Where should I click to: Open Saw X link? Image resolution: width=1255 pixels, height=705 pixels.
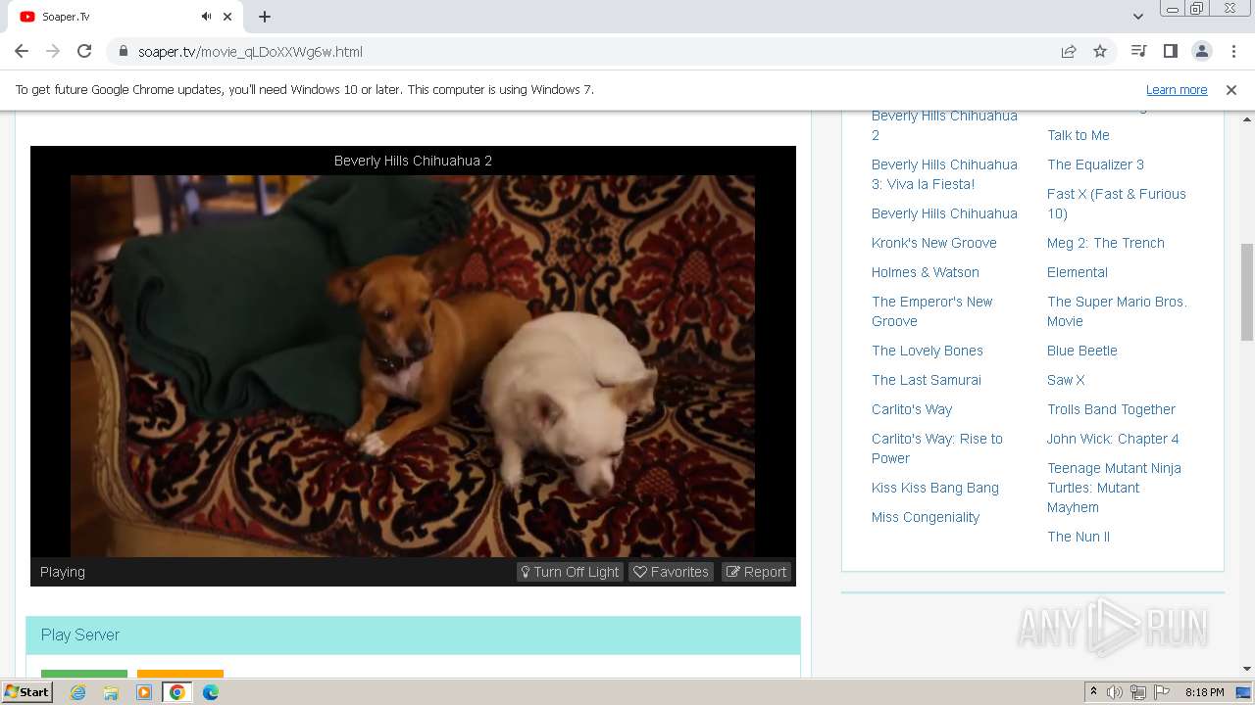[1066, 380]
